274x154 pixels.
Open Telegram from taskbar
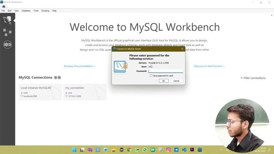(x=176, y=150)
